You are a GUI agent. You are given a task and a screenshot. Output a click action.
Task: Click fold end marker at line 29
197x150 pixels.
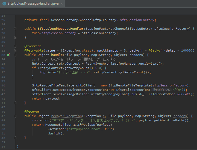click(15, 38)
